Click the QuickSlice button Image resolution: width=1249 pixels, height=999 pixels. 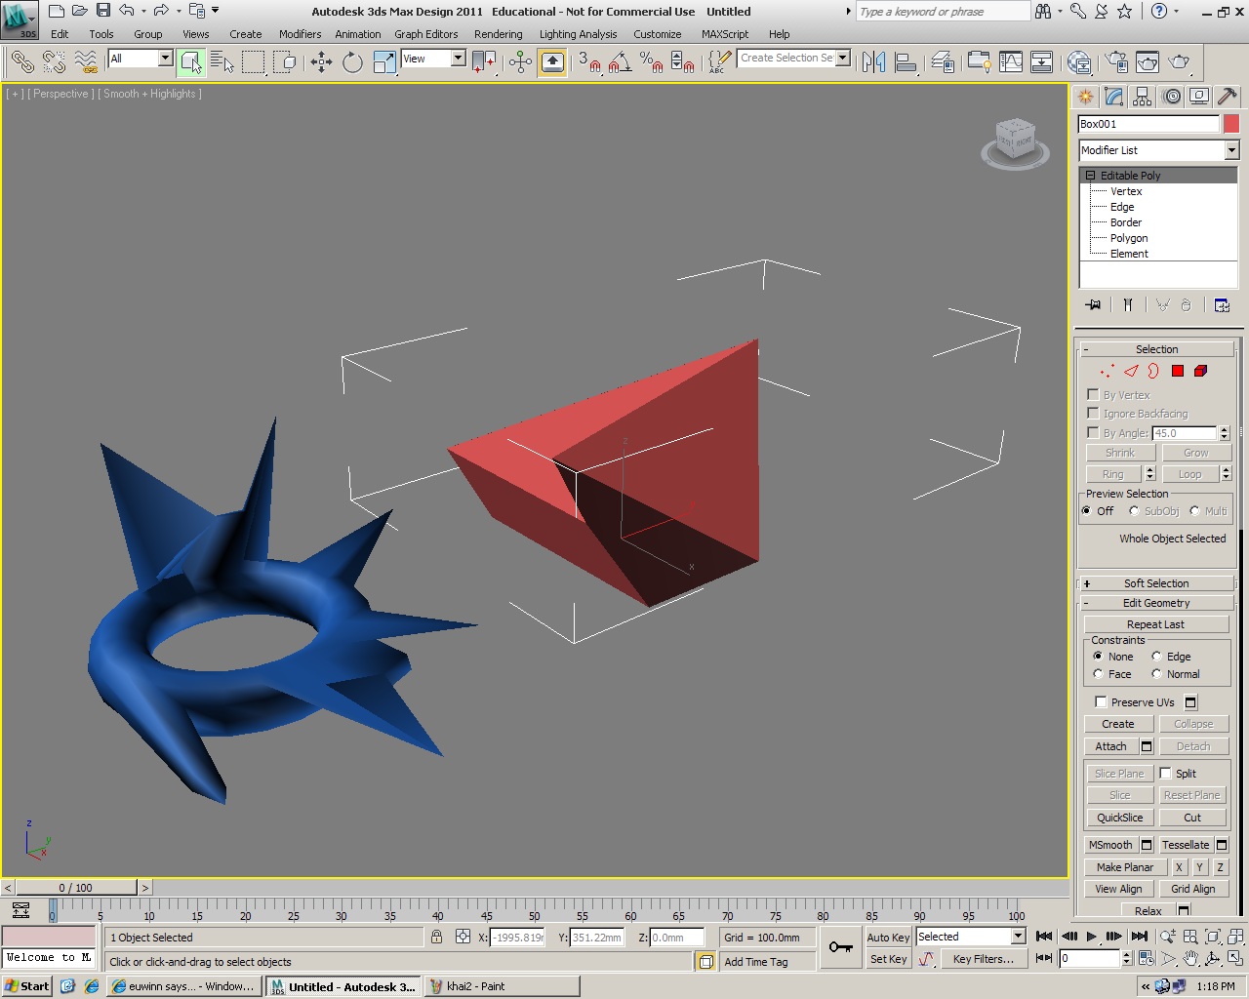click(x=1119, y=818)
